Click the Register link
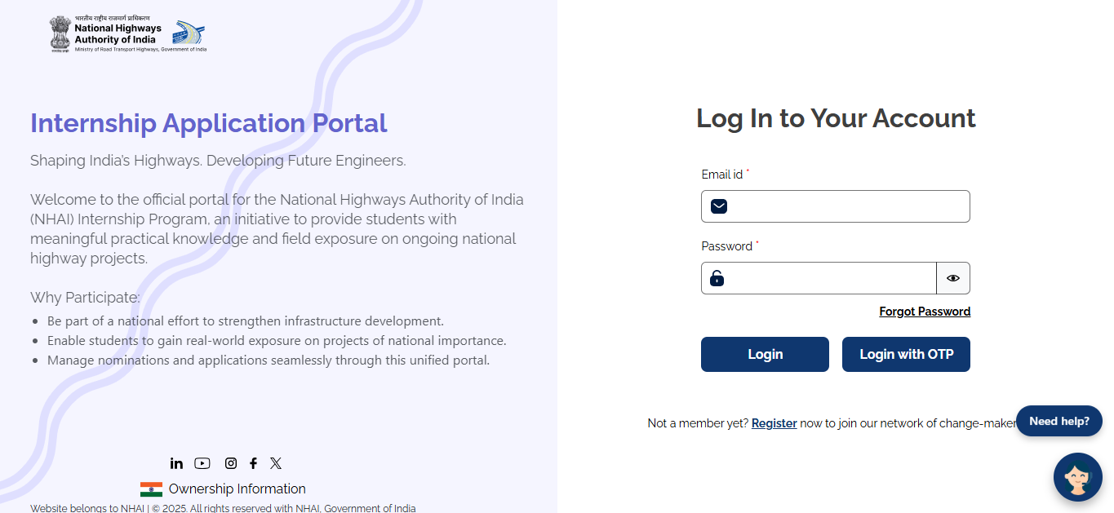The height and width of the screenshot is (513, 1114). point(774,422)
